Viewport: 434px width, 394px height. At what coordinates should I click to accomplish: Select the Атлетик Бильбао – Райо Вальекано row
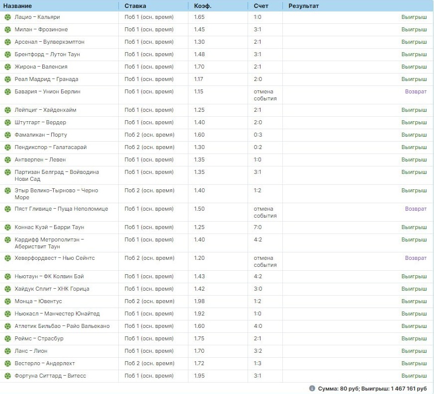click(217, 326)
